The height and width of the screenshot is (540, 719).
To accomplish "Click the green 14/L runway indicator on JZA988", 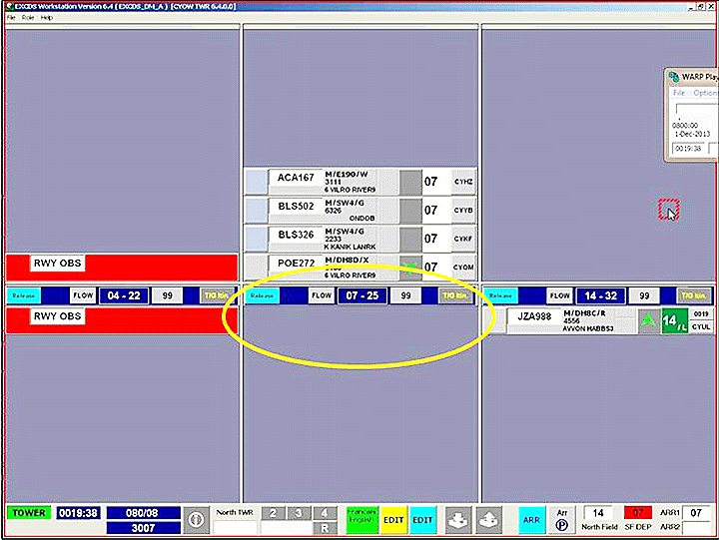I will point(673,321).
